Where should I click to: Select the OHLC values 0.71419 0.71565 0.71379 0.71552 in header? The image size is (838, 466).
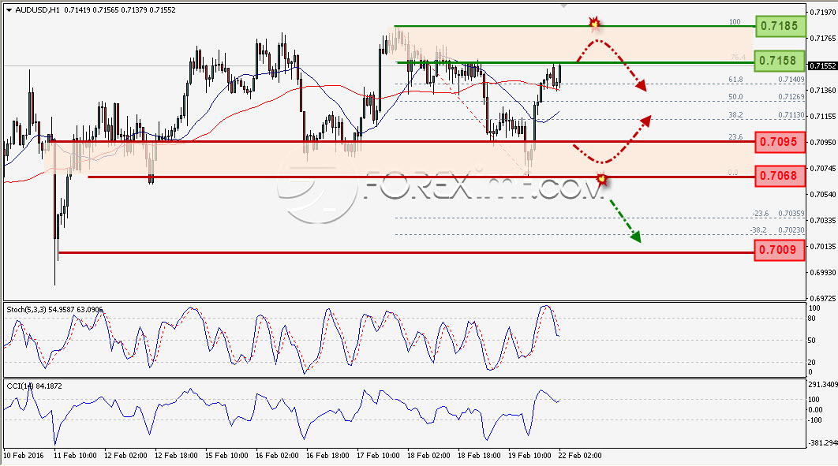click(120, 10)
